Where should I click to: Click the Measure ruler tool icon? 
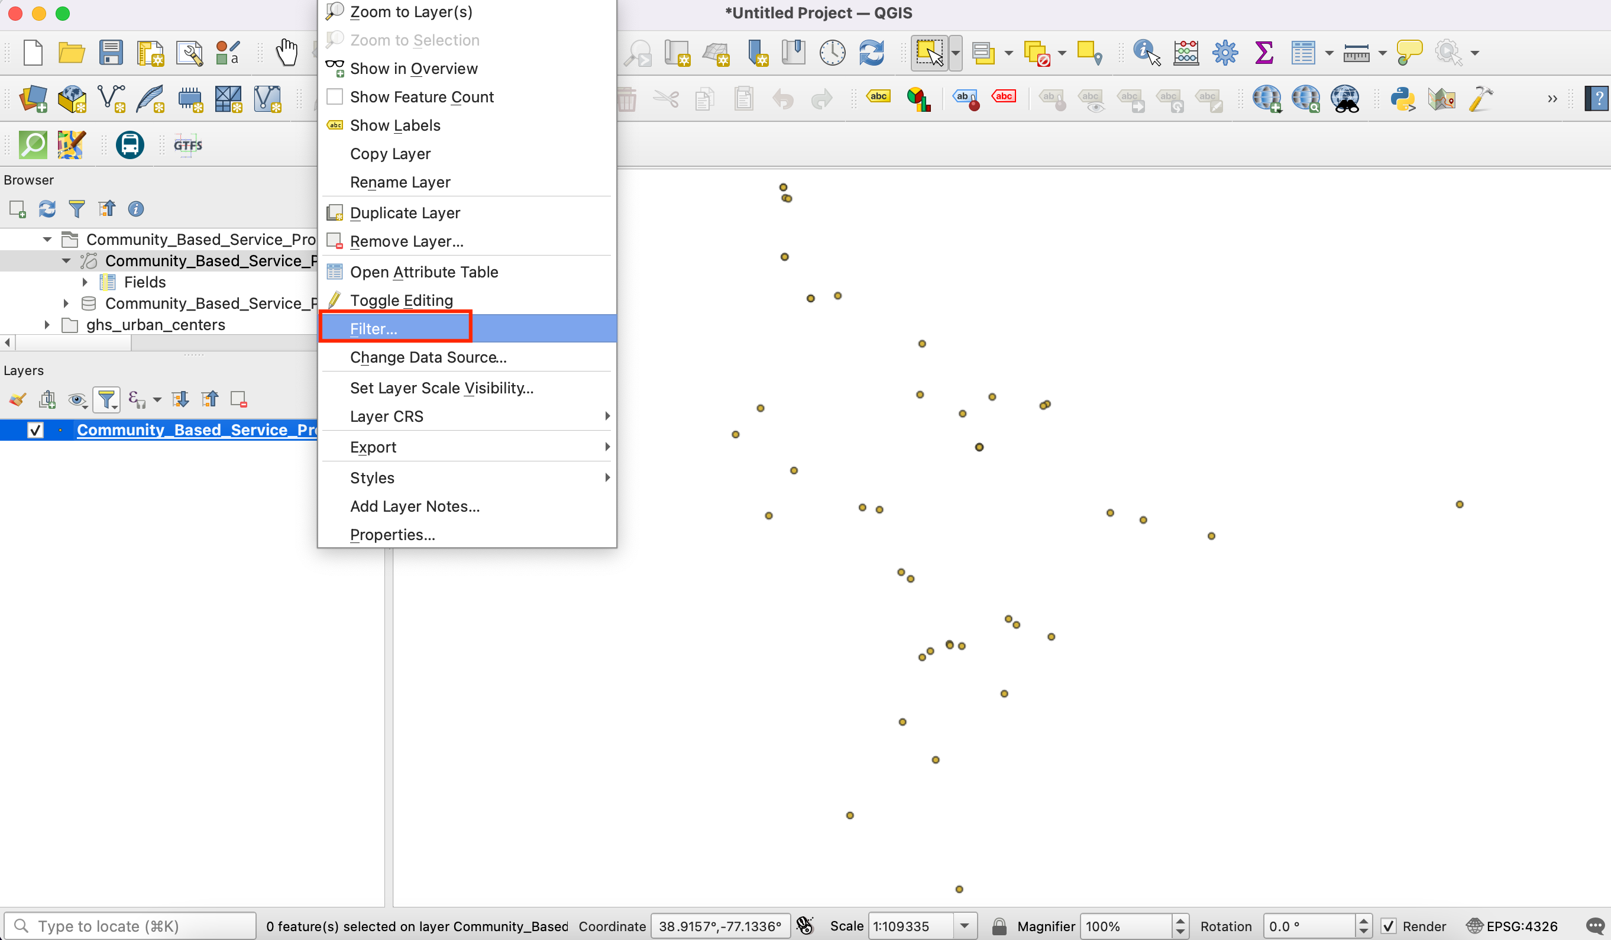coord(1356,53)
